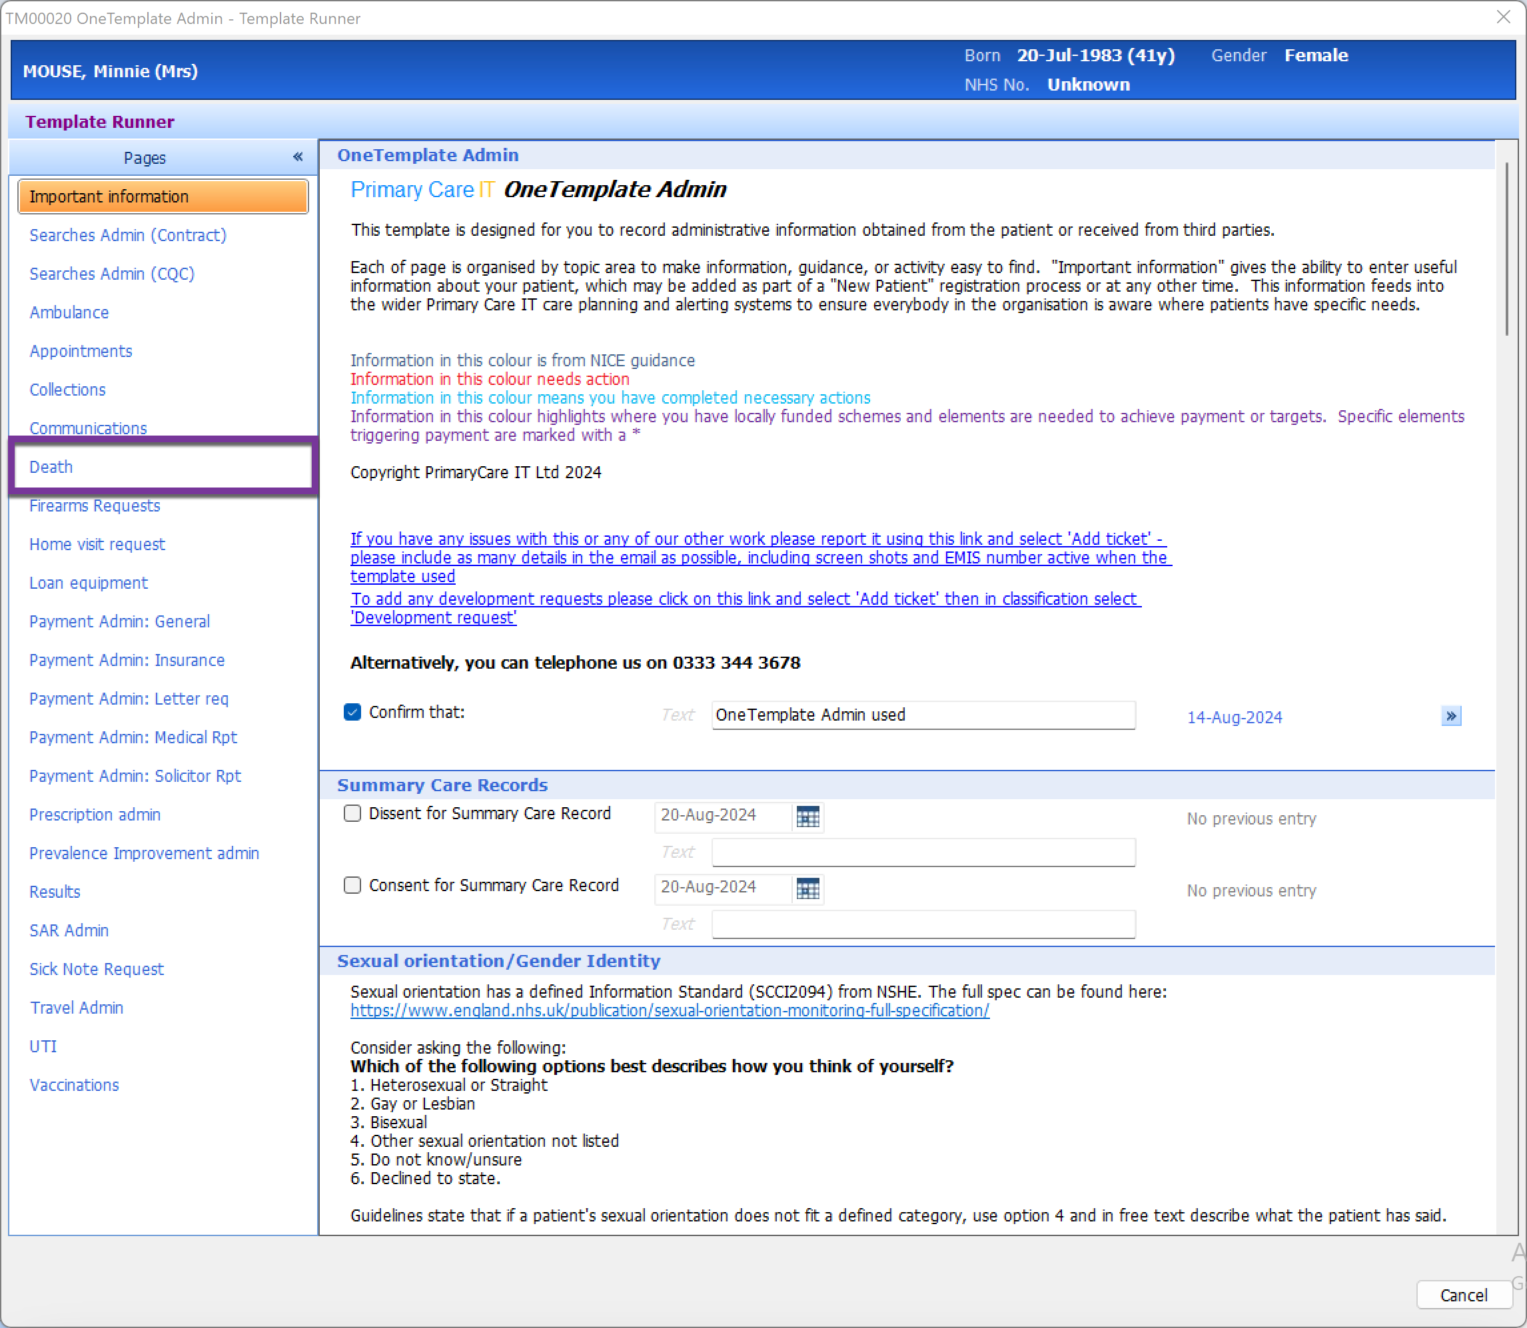Click patient name MOUSE, Minnie (Mrs)
The height and width of the screenshot is (1328, 1527).
tap(111, 71)
